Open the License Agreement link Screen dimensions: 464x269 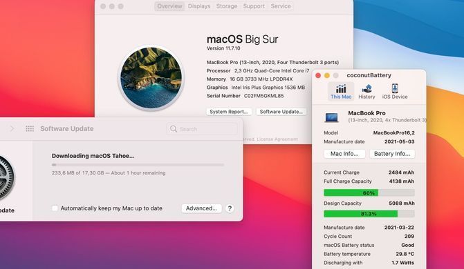277,139
